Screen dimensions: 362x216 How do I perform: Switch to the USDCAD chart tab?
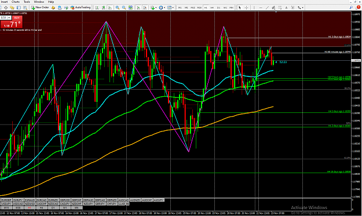pos(18,204)
